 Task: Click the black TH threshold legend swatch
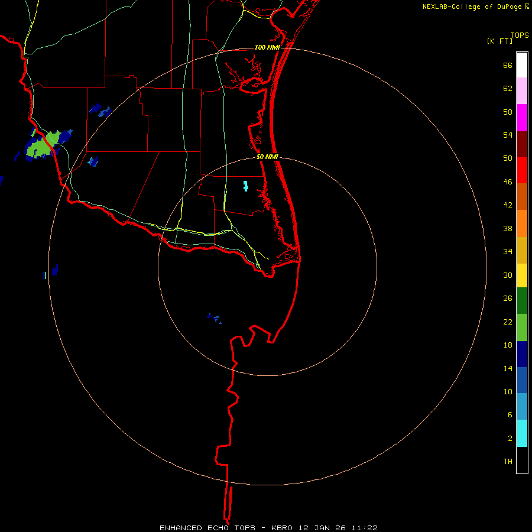[522, 460]
